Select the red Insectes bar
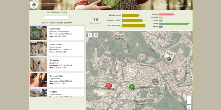This screenshot has width=221, height=110. (x=166, y=14)
